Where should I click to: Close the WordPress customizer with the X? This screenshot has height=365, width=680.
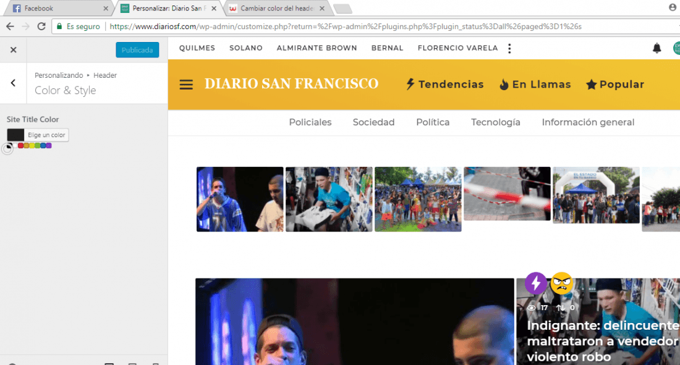14,50
